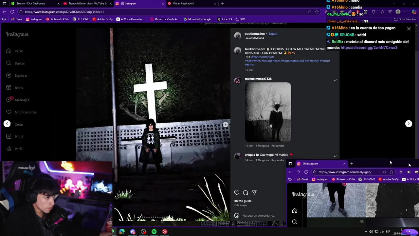Like the post with the heart icon
This screenshot has width=419, height=236.
click(237, 193)
